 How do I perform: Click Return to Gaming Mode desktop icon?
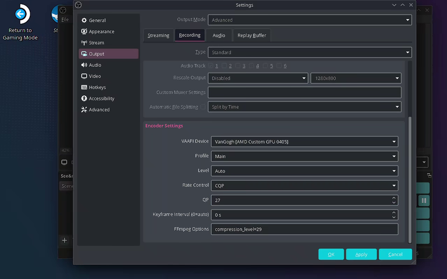[x=20, y=22]
